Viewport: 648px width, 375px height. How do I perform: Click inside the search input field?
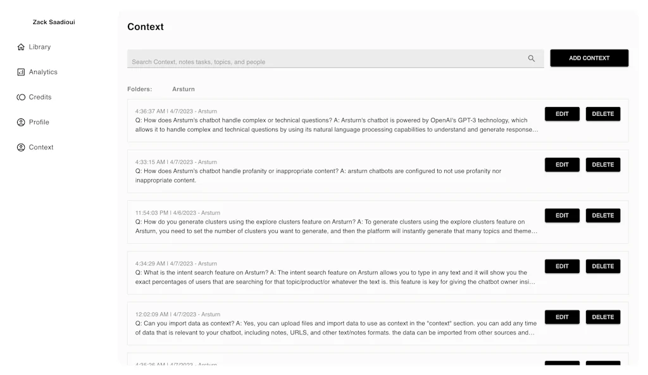coord(316,58)
